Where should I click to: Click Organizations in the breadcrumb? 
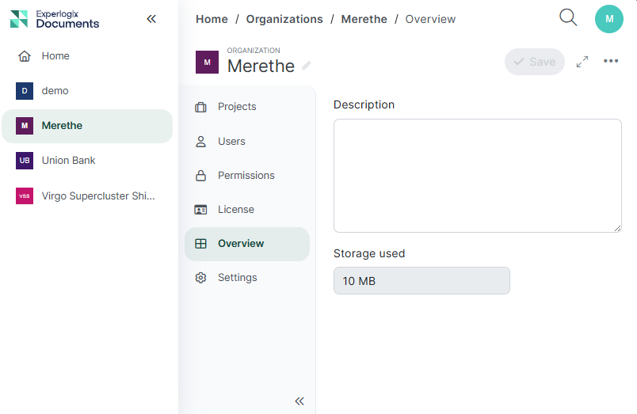pos(284,19)
